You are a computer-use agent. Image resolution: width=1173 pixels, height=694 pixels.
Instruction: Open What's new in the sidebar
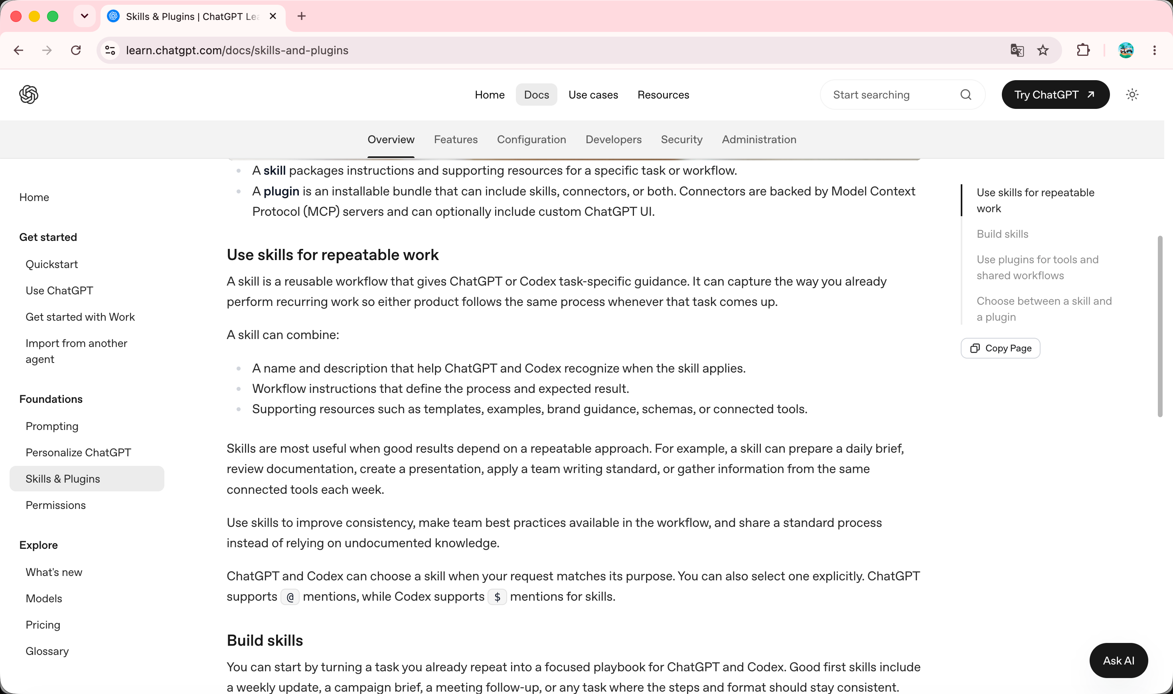pos(54,572)
